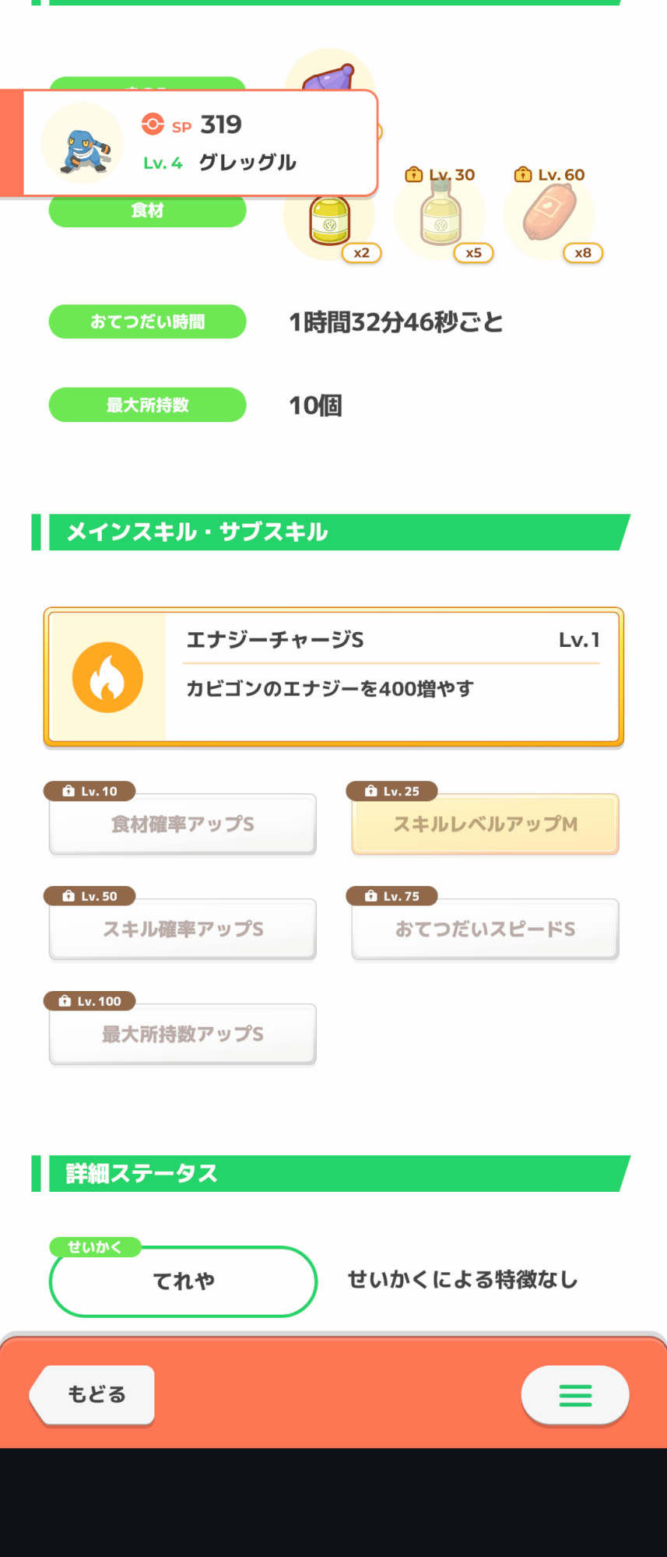Select the locked おてつだいスピードS sub skill
Image resolution: width=667 pixels, height=1557 pixels.
[485, 930]
